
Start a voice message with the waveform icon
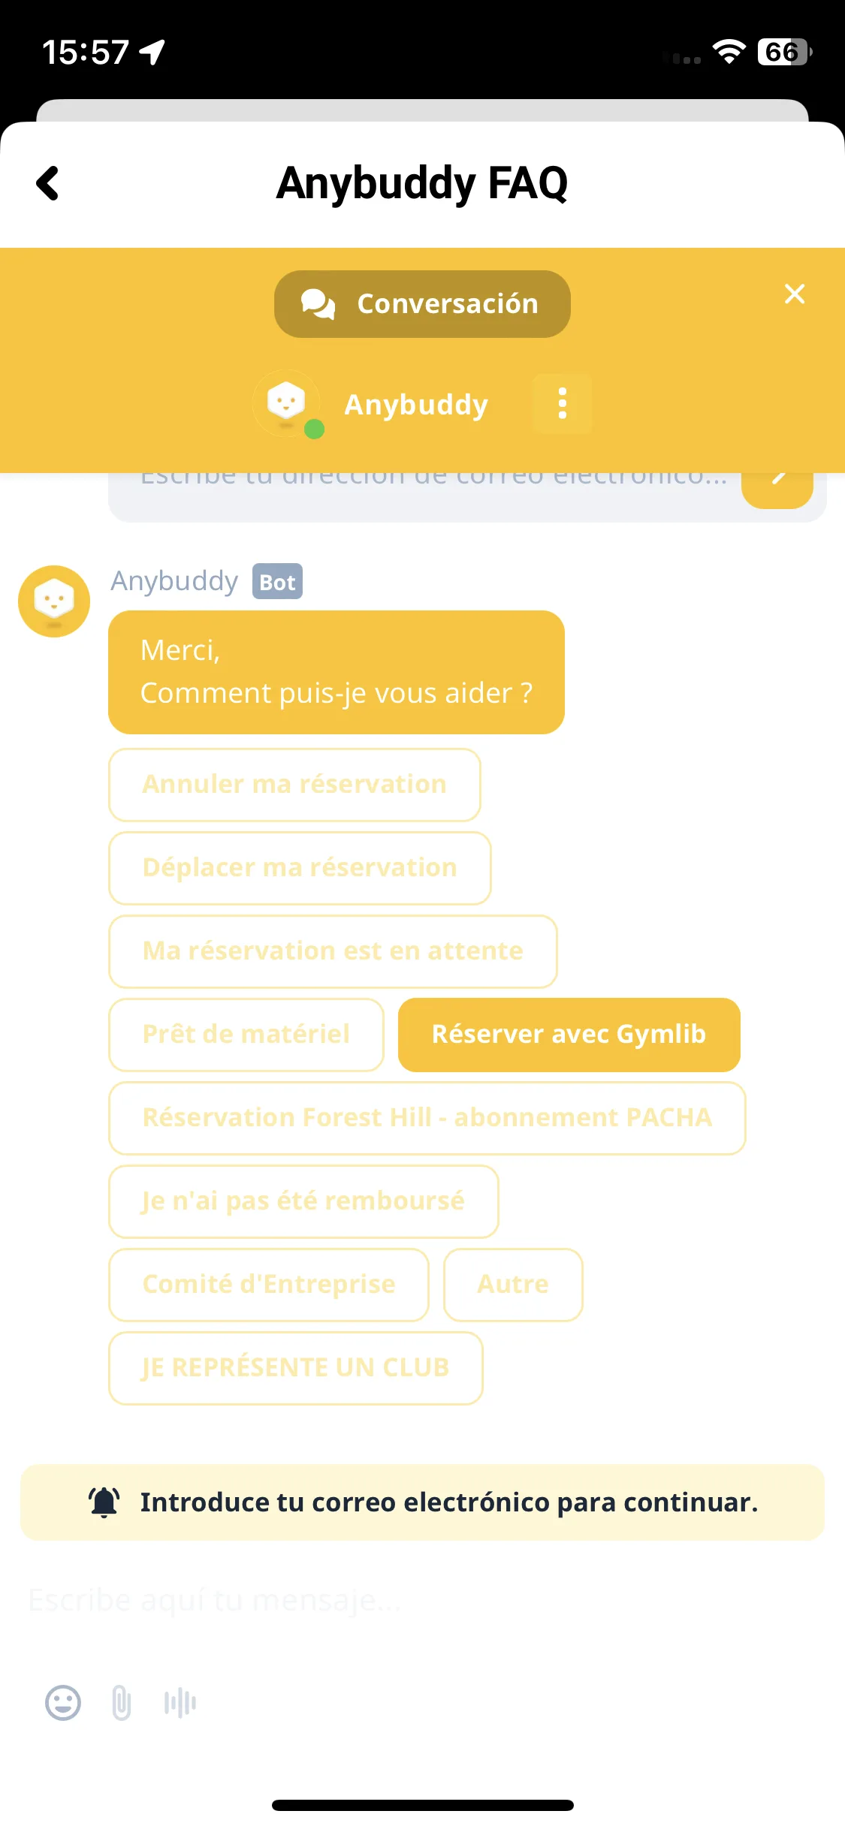click(180, 1703)
